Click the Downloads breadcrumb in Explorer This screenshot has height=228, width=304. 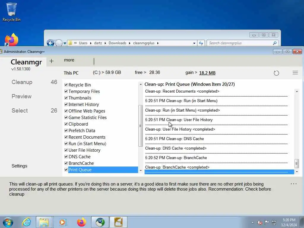(117, 43)
